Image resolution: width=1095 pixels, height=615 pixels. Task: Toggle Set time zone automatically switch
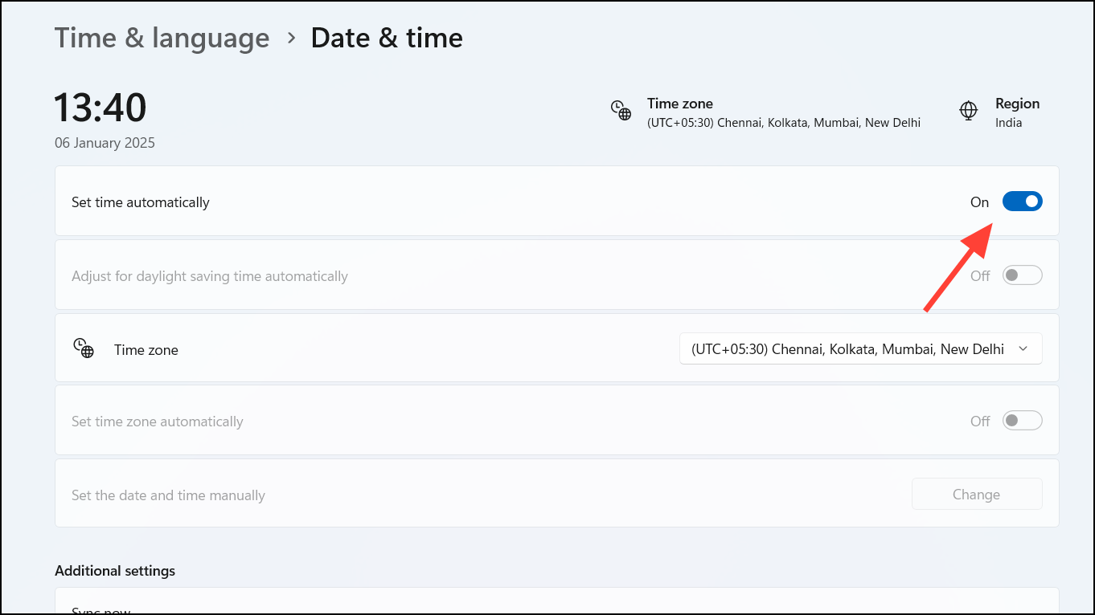tap(1022, 421)
